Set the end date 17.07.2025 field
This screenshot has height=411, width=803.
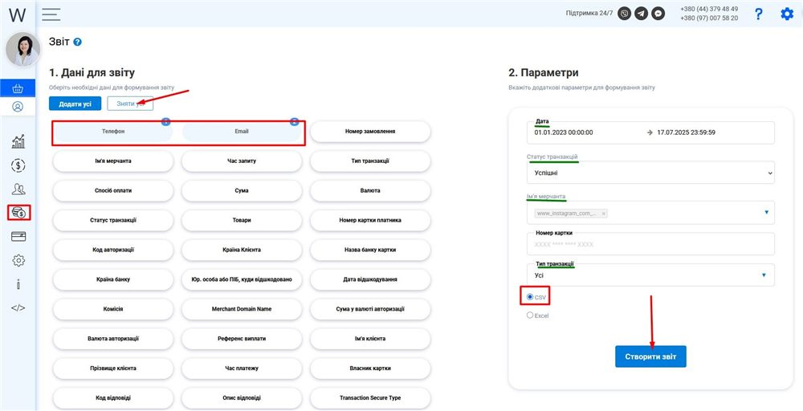(686, 132)
